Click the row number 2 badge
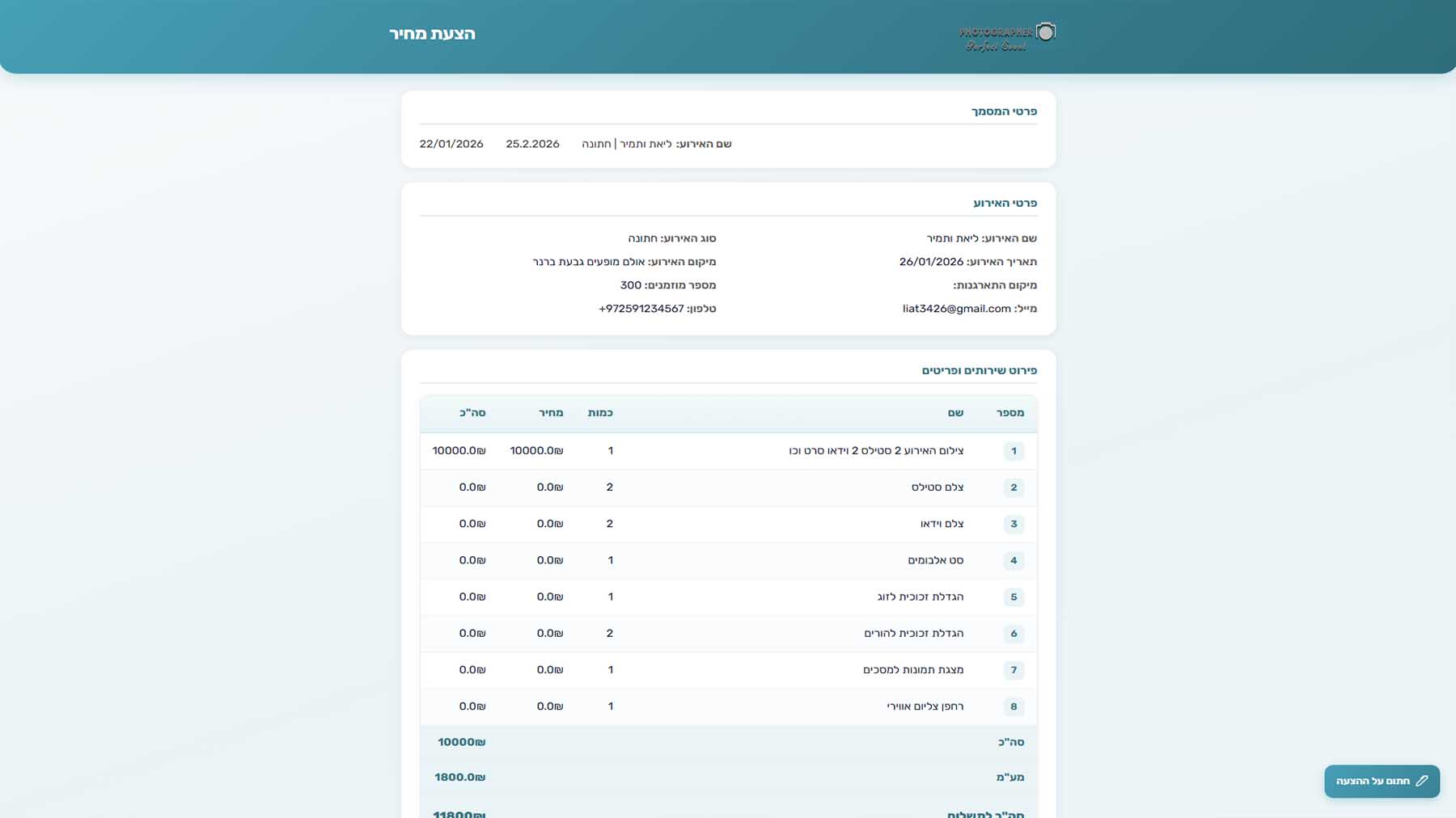This screenshot has height=818, width=1456. [1014, 487]
